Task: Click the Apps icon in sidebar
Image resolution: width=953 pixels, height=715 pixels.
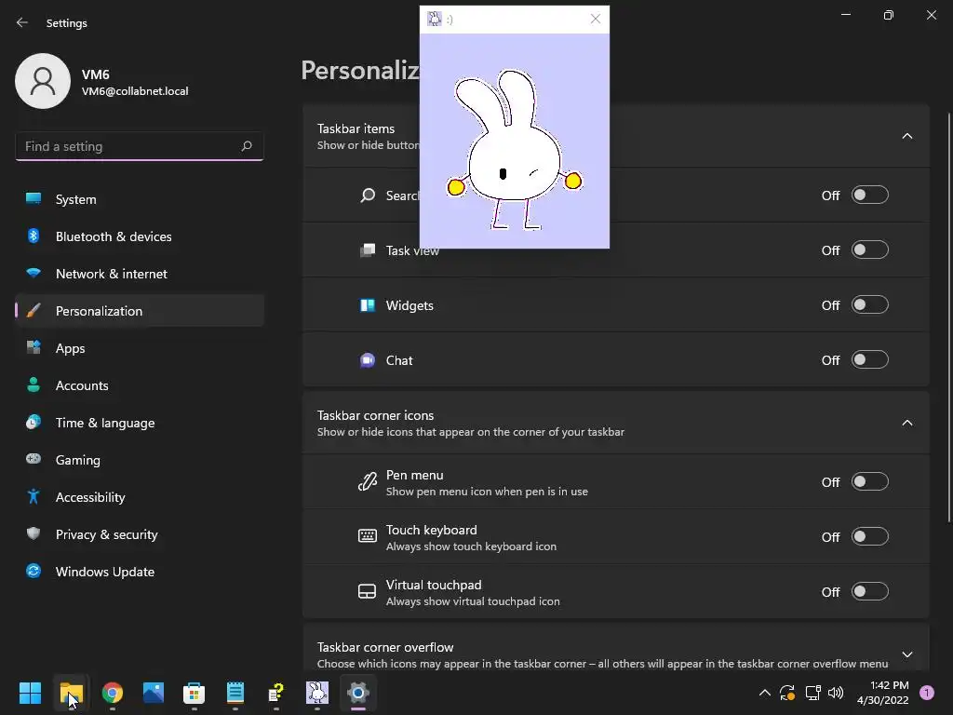Action: 34,347
